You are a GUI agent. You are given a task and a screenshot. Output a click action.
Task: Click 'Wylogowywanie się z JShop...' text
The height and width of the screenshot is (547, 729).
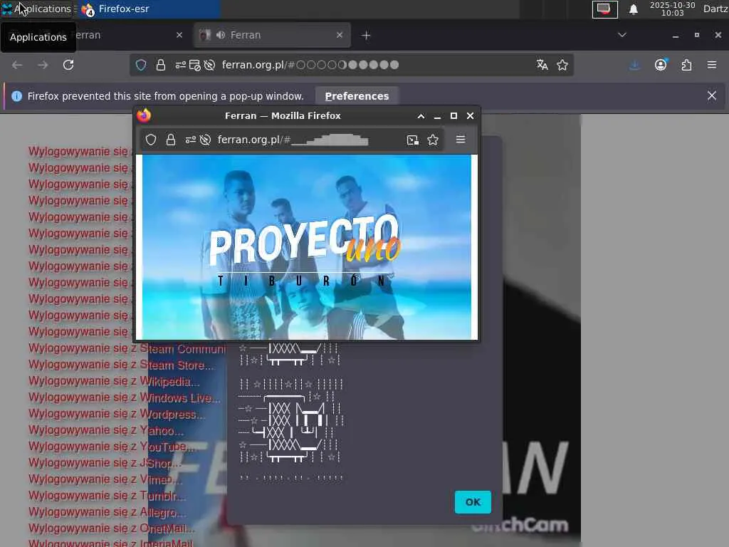(x=105, y=463)
